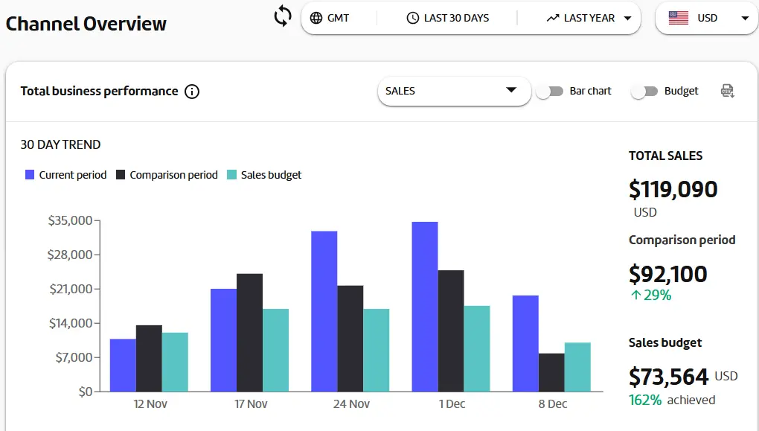759x431 pixels.
Task: Click the blue 24 Nov current period bar
Action: point(324,311)
